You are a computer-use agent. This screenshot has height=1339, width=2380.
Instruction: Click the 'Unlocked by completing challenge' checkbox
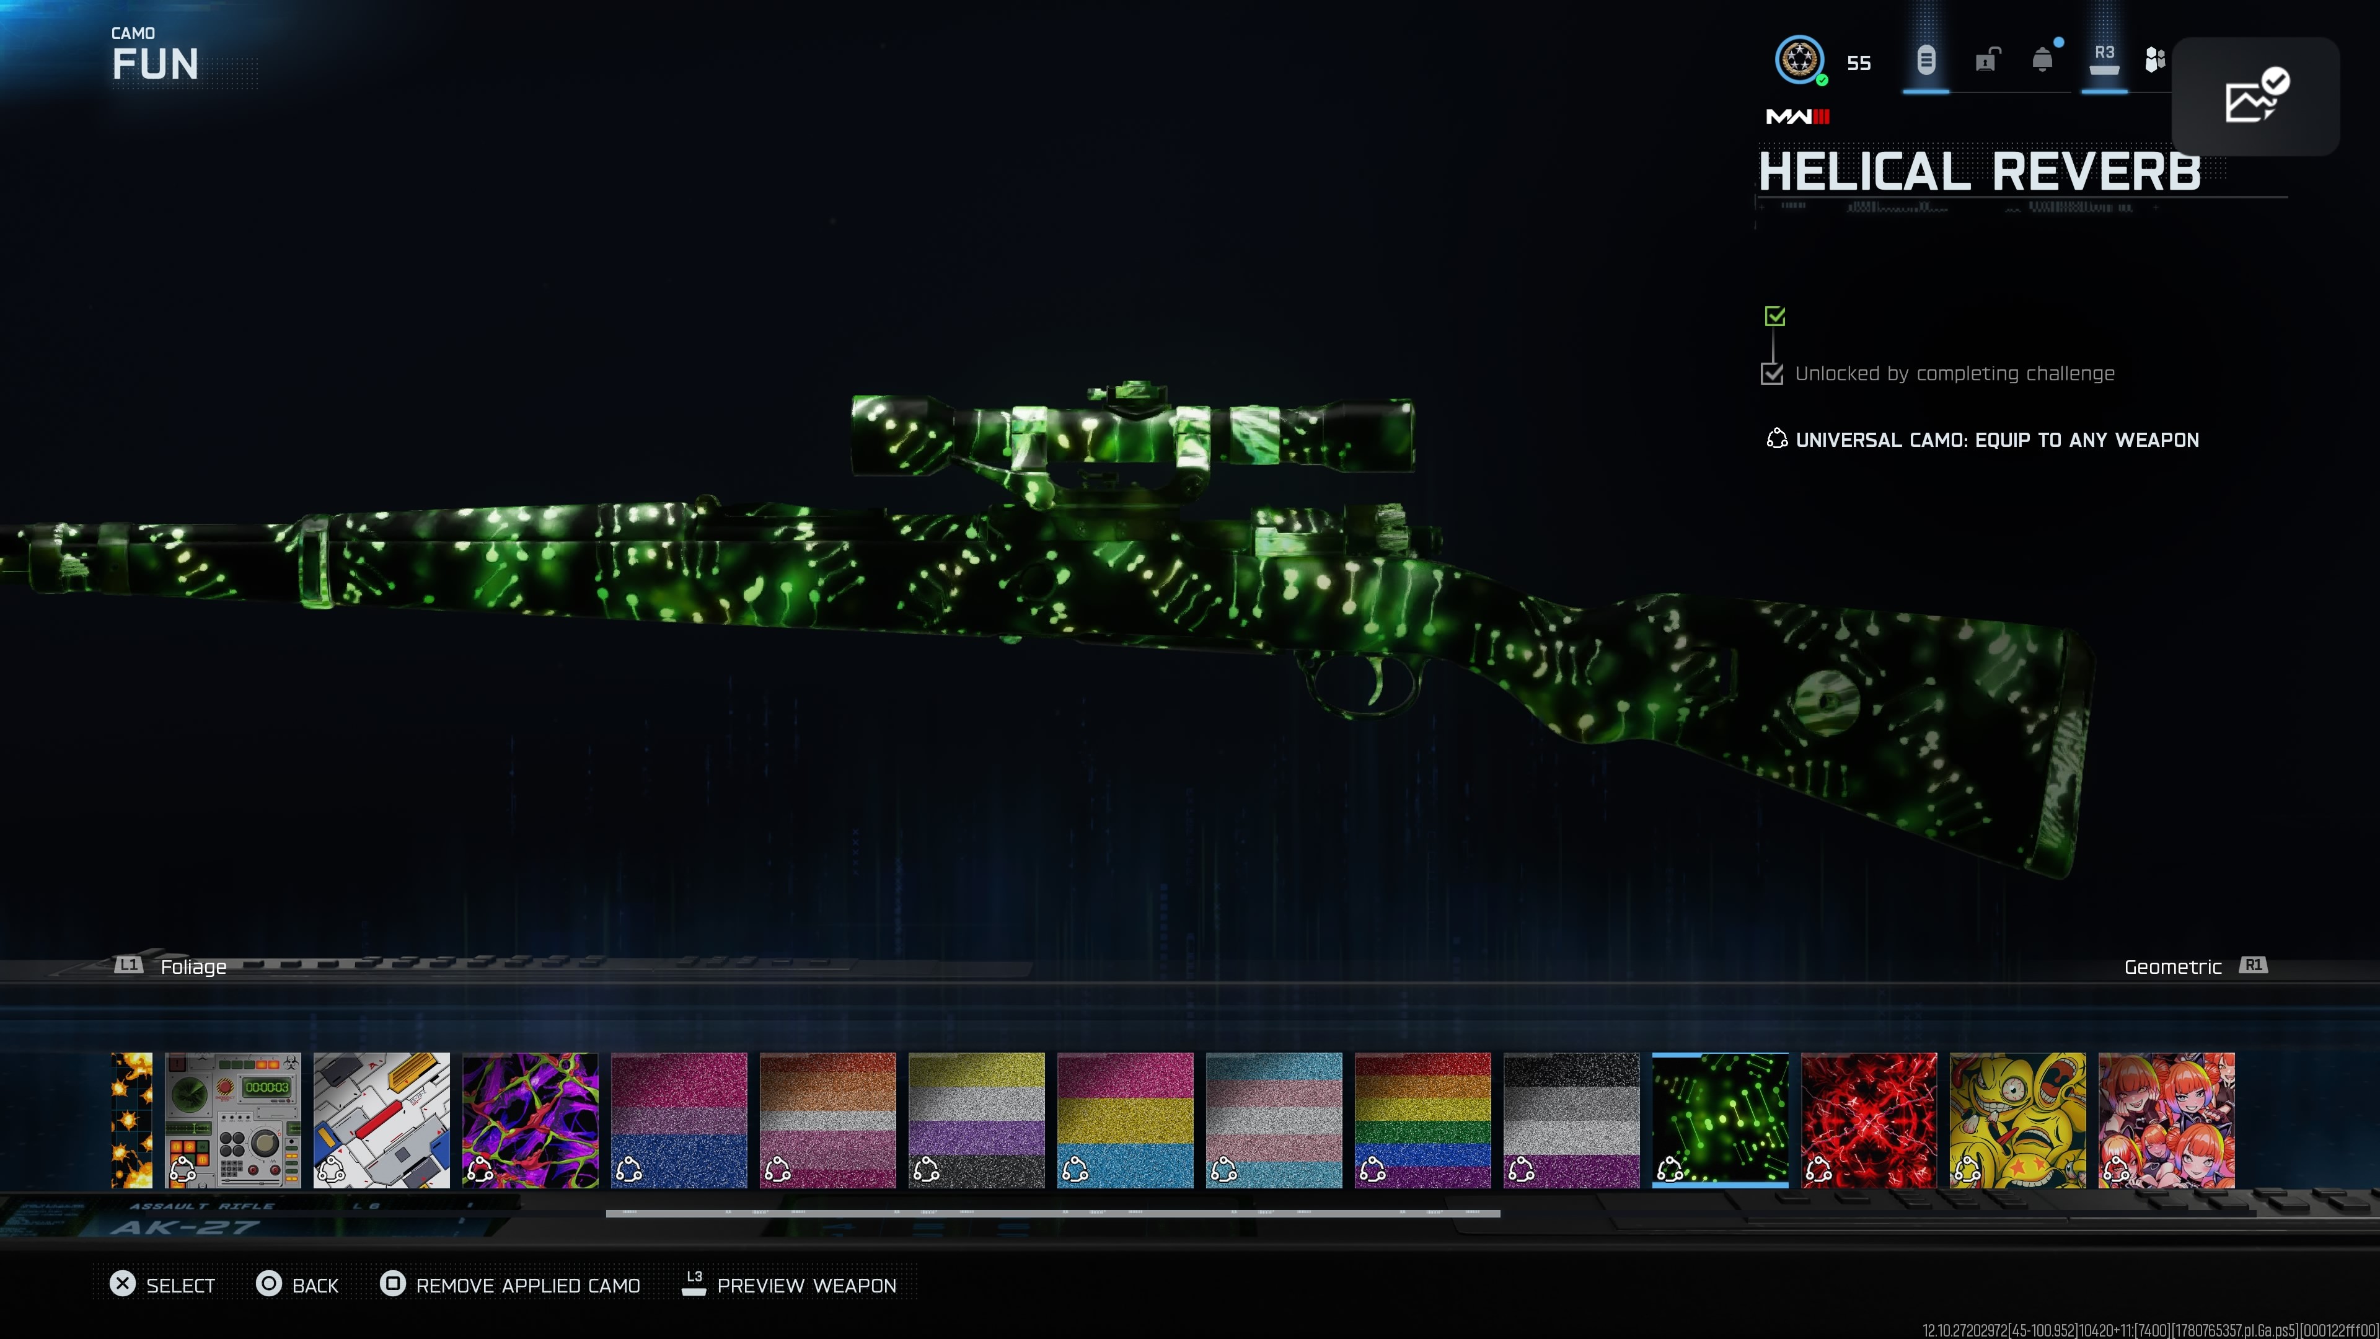[1772, 373]
